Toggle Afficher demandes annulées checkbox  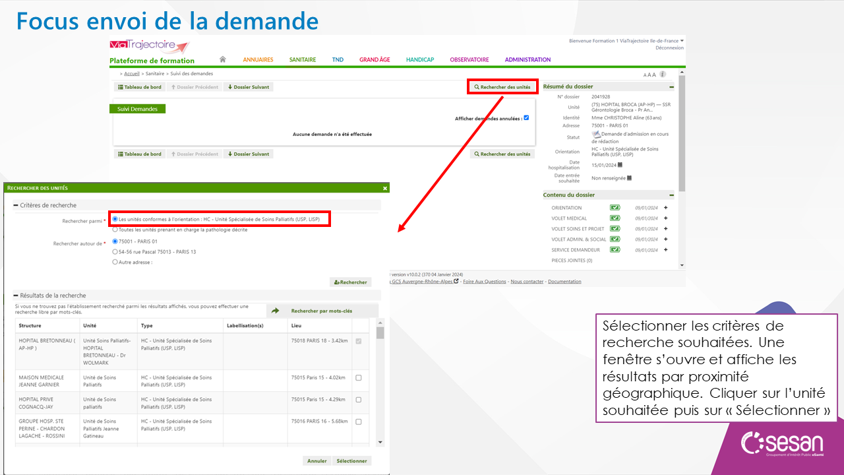(526, 118)
